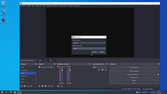Image resolution: width=167 pixels, height=94 pixels.
Task: Open the Ayuda menu
Action: pyautogui.click(x=77, y=6)
